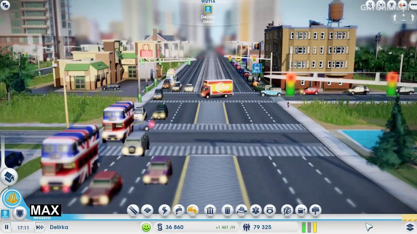The width and height of the screenshot is (417, 234).
Task: Open the mayor advisor question-mark icon
Action: [5, 214]
